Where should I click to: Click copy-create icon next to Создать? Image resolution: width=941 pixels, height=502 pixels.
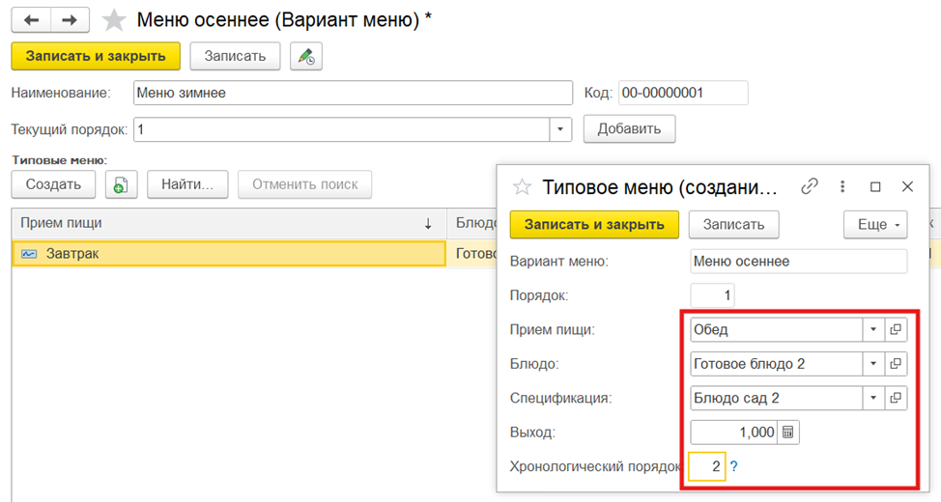click(x=121, y=184)
